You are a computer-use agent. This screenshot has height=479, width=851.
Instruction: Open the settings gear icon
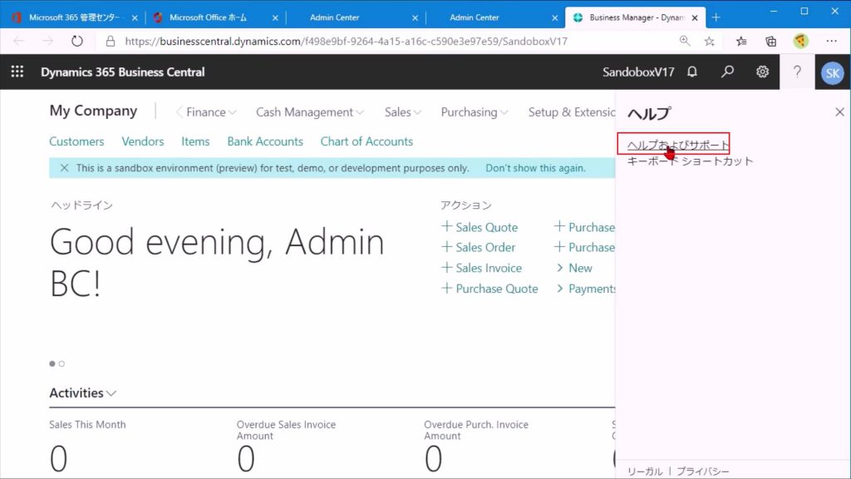tap(762, 72)
